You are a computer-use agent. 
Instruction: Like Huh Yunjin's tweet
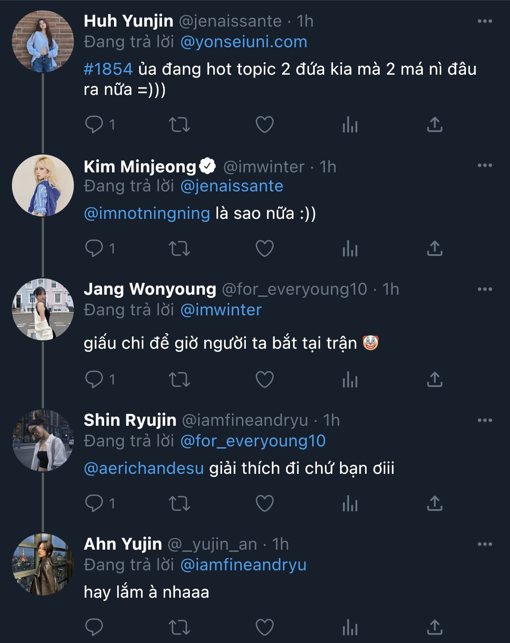click(x=265, y=125)
